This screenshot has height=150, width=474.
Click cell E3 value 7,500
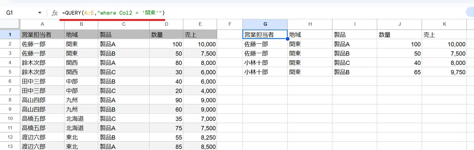[200, 53]
